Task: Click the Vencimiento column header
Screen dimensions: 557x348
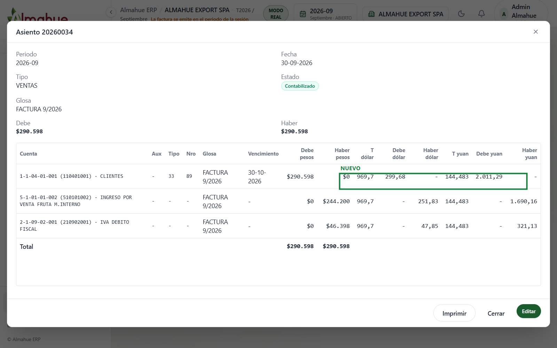Action: pyautogui.click(x=263, y=154)
